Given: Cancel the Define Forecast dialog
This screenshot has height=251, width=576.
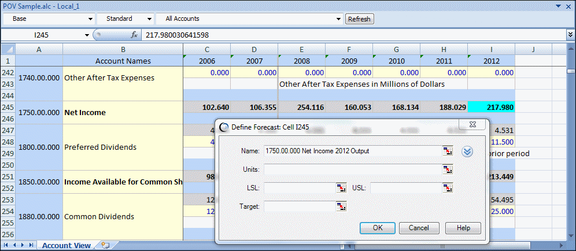Looking at the screenshot, I should 419,228.
